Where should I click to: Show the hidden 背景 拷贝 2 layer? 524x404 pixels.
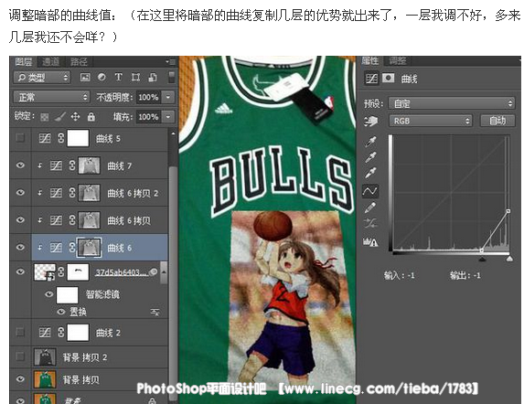pos(20,356)
